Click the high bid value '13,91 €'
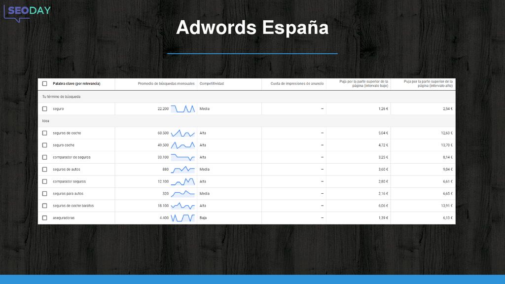The image size is (505, 284). 447,206
